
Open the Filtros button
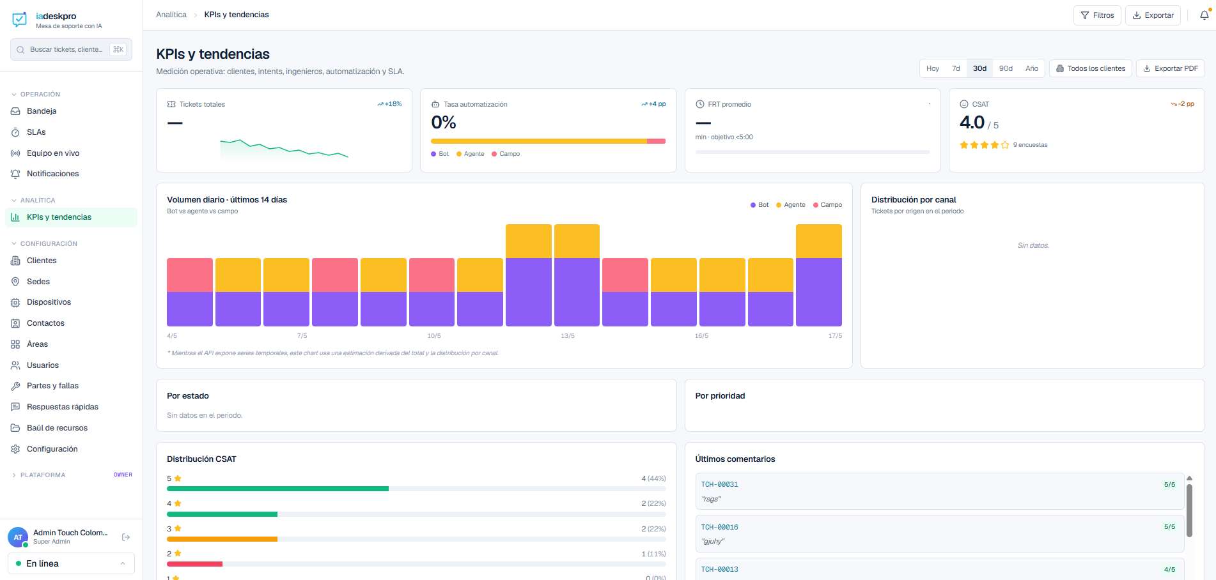(x=1097, y=15)
